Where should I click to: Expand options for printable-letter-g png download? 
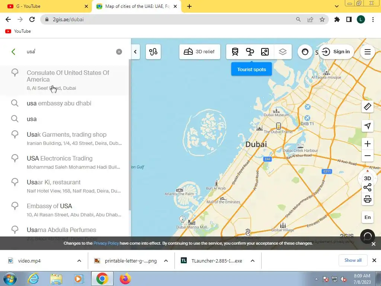166,261
